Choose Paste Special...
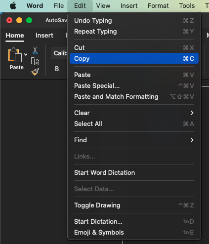 pyautogui.click(x=134, y=86)
